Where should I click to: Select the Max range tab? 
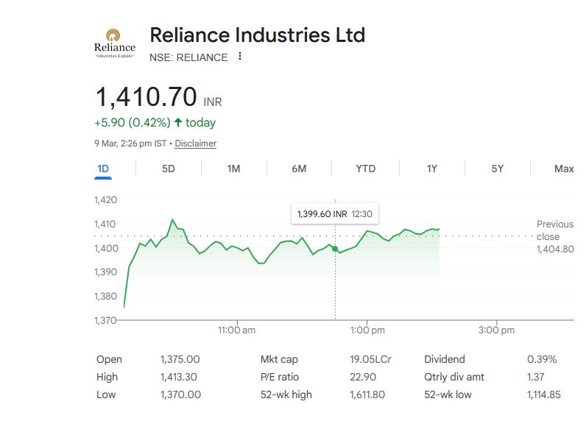coord(564,169)
